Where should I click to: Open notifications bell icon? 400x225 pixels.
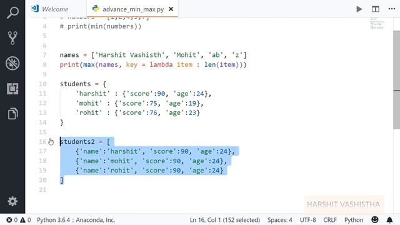[389, 219]
